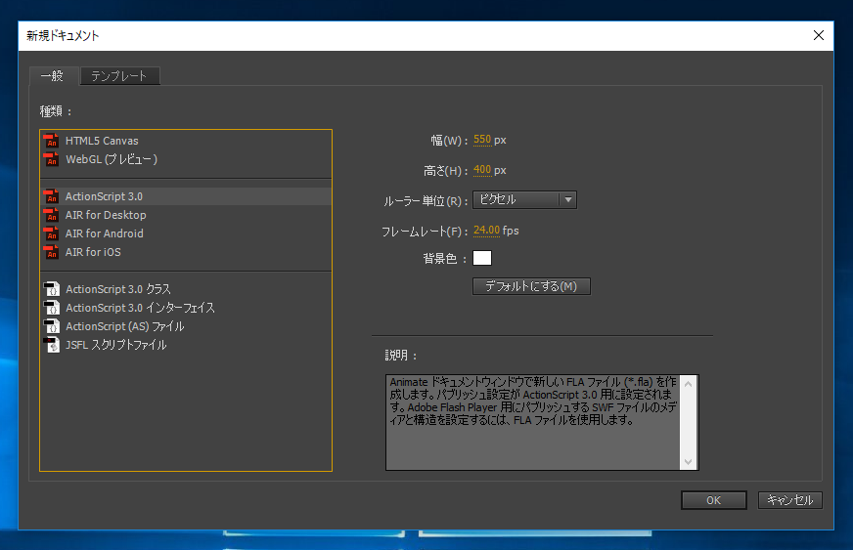Image resolution: width=853 pixels, height=550 pixels.
Task: Switch to the 一般 tab
Action: [53, 75]
